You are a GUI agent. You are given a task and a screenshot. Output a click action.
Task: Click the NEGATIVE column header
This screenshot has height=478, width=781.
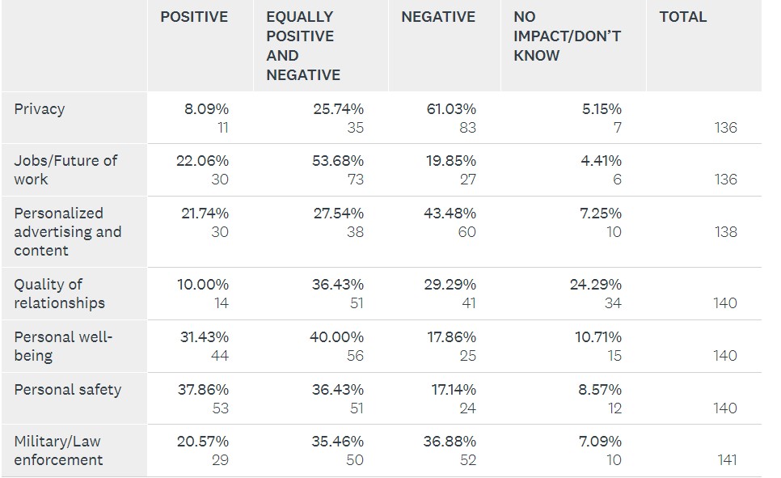click(437, 17)
